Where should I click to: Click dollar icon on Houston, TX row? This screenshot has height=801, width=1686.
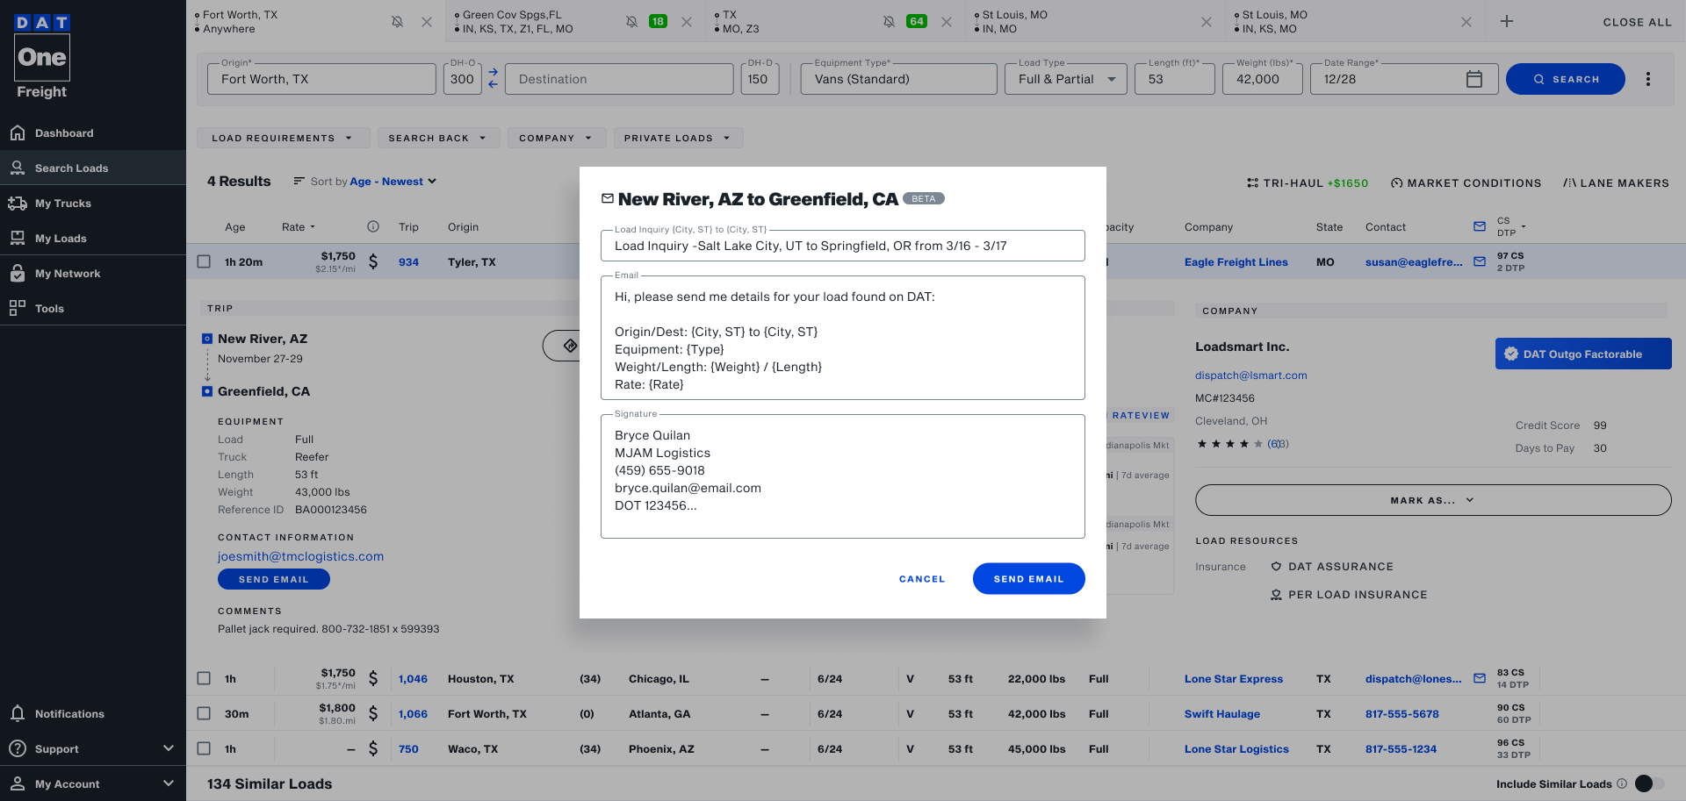[x=373, y=678]
